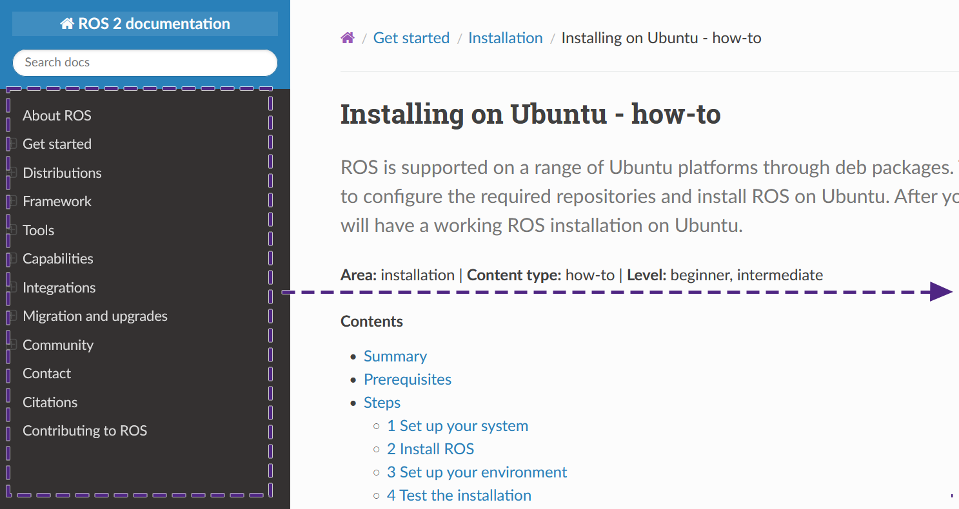Open Installation in the breadcrumb trail
The height and width of the screenshot is (509, 959).
tap(506, 38)
